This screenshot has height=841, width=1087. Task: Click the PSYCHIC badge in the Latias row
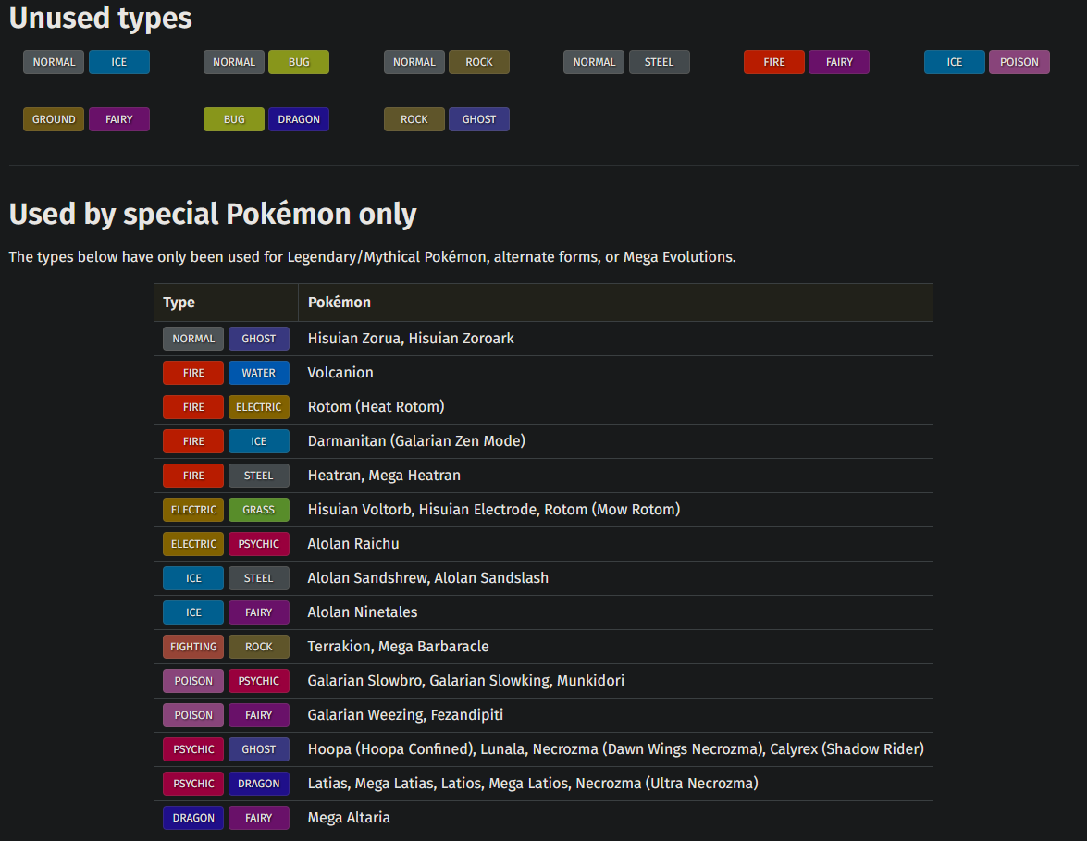click(193, 784)
